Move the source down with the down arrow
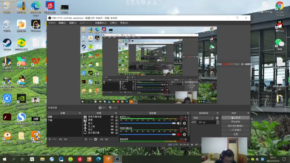The image size is (290, 163). tap(107, 139)
